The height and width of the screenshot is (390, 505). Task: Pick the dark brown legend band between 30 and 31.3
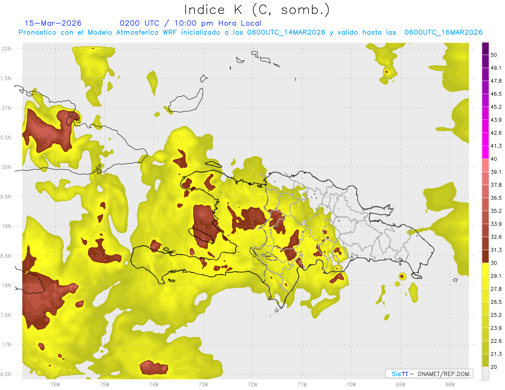[485, 256]
